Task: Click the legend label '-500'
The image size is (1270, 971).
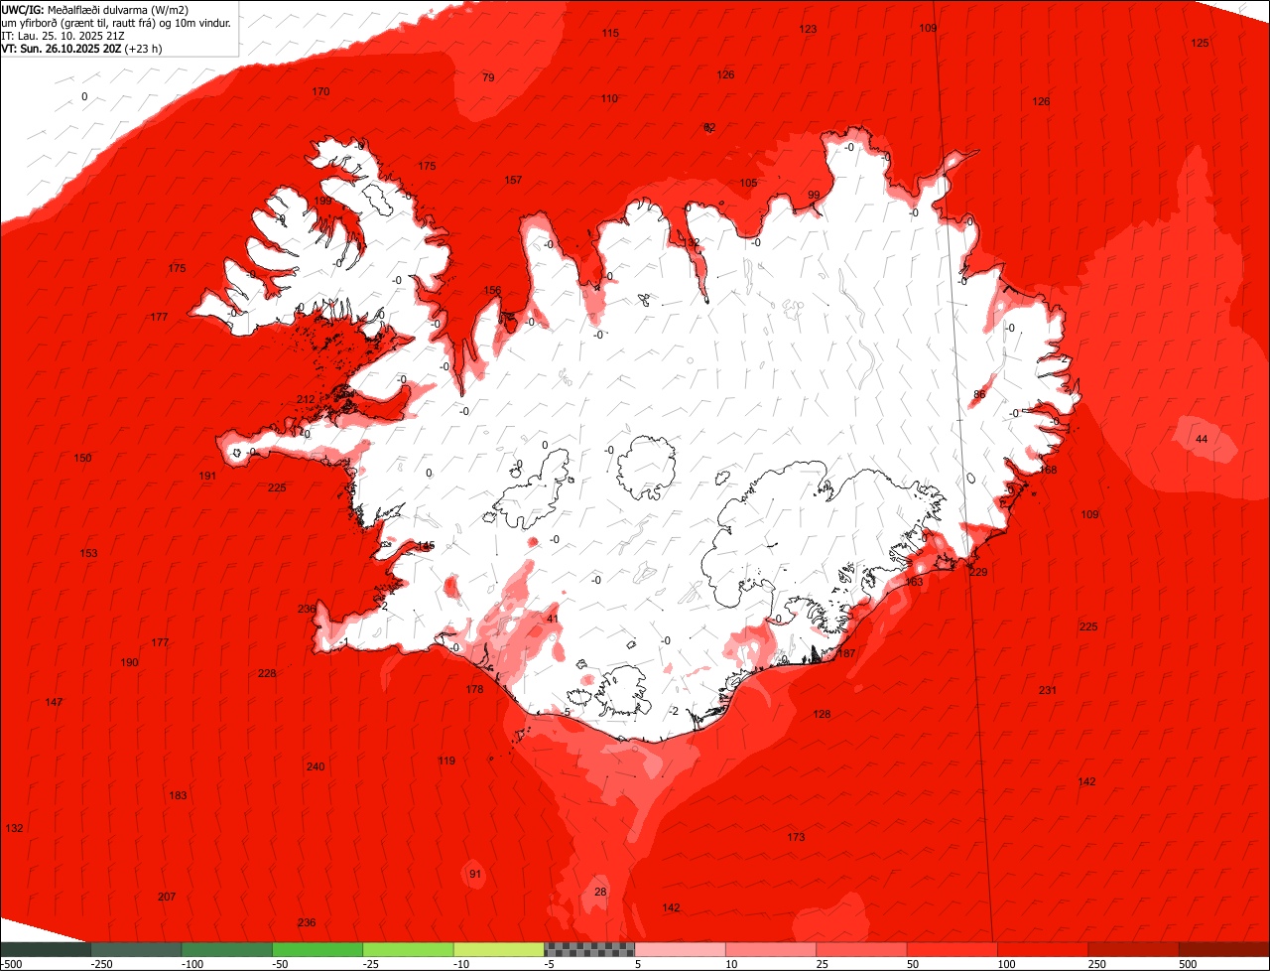Action: tap(11, 964)
